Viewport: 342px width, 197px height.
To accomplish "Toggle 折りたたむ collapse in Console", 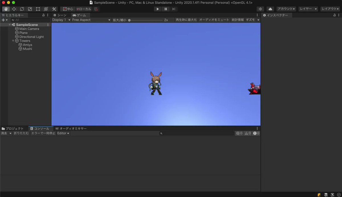I will 21,133.
